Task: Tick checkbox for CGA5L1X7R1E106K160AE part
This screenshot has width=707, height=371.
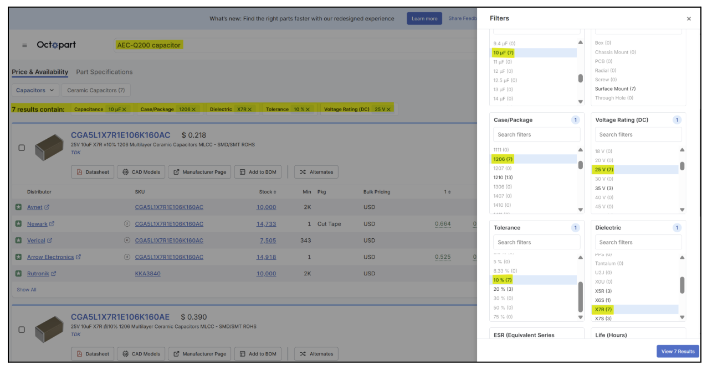Action: [x=22, y=330]
